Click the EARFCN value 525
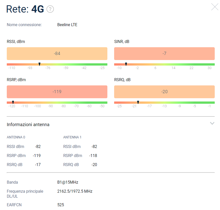This screenshot has height=210, width=220. 61,205
